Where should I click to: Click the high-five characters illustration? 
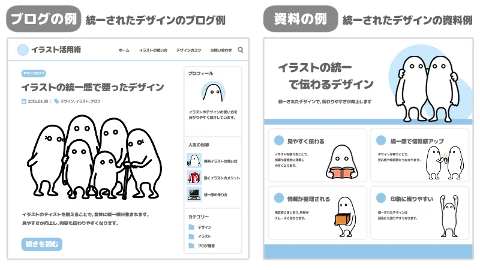click(444, 163)
